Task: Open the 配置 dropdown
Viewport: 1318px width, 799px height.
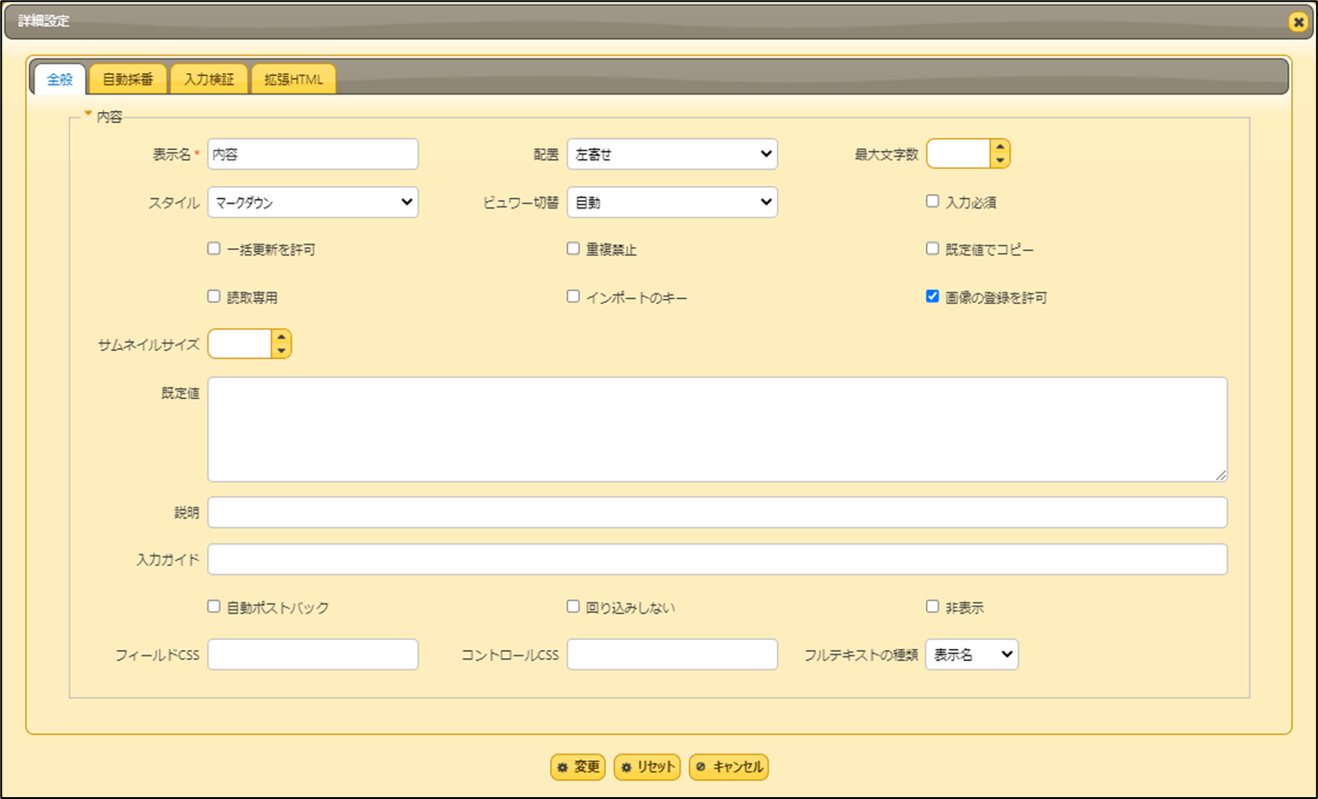Action: coord(672,155)
